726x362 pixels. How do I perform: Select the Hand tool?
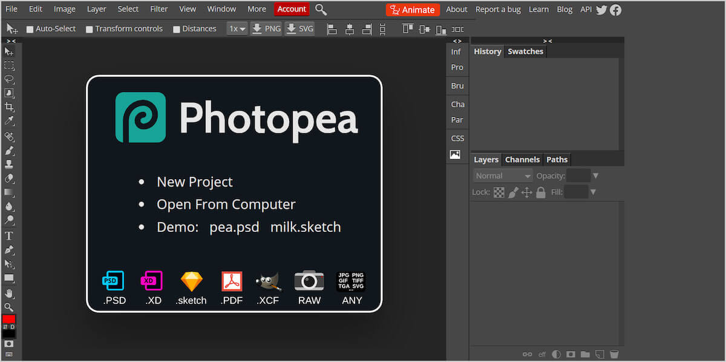coord(9,294)
